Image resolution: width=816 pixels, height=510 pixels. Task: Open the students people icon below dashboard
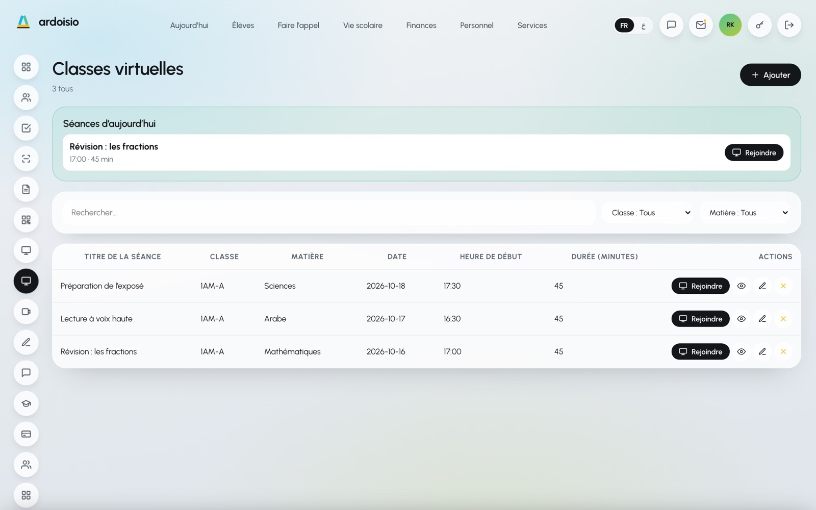coord(26,97)
